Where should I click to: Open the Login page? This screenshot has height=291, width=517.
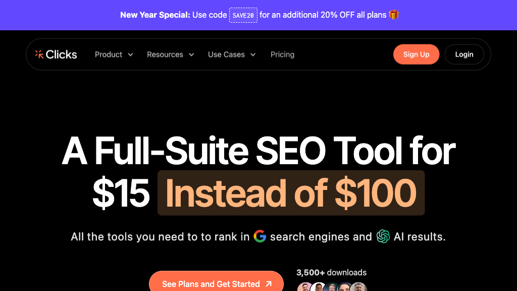point(464,55)
